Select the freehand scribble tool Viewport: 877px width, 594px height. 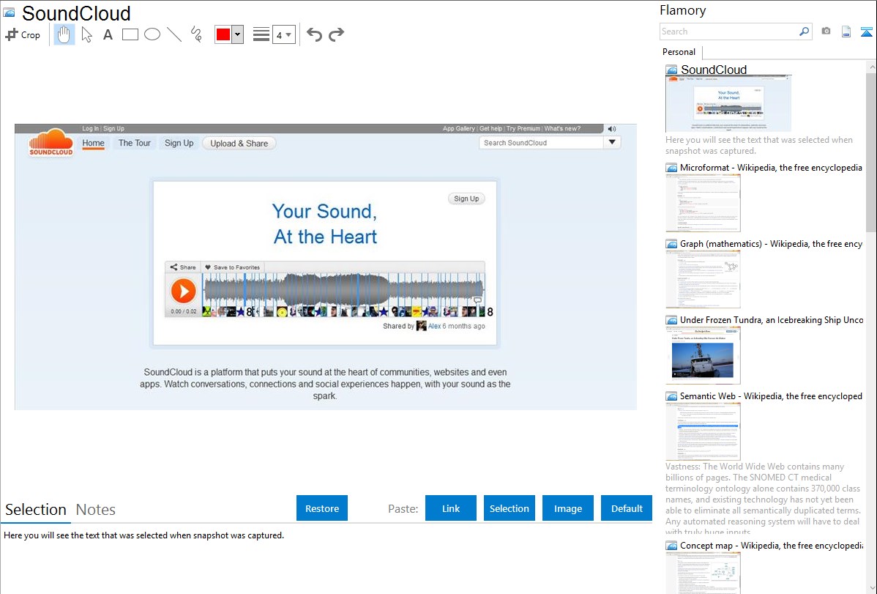click(196, 34)
